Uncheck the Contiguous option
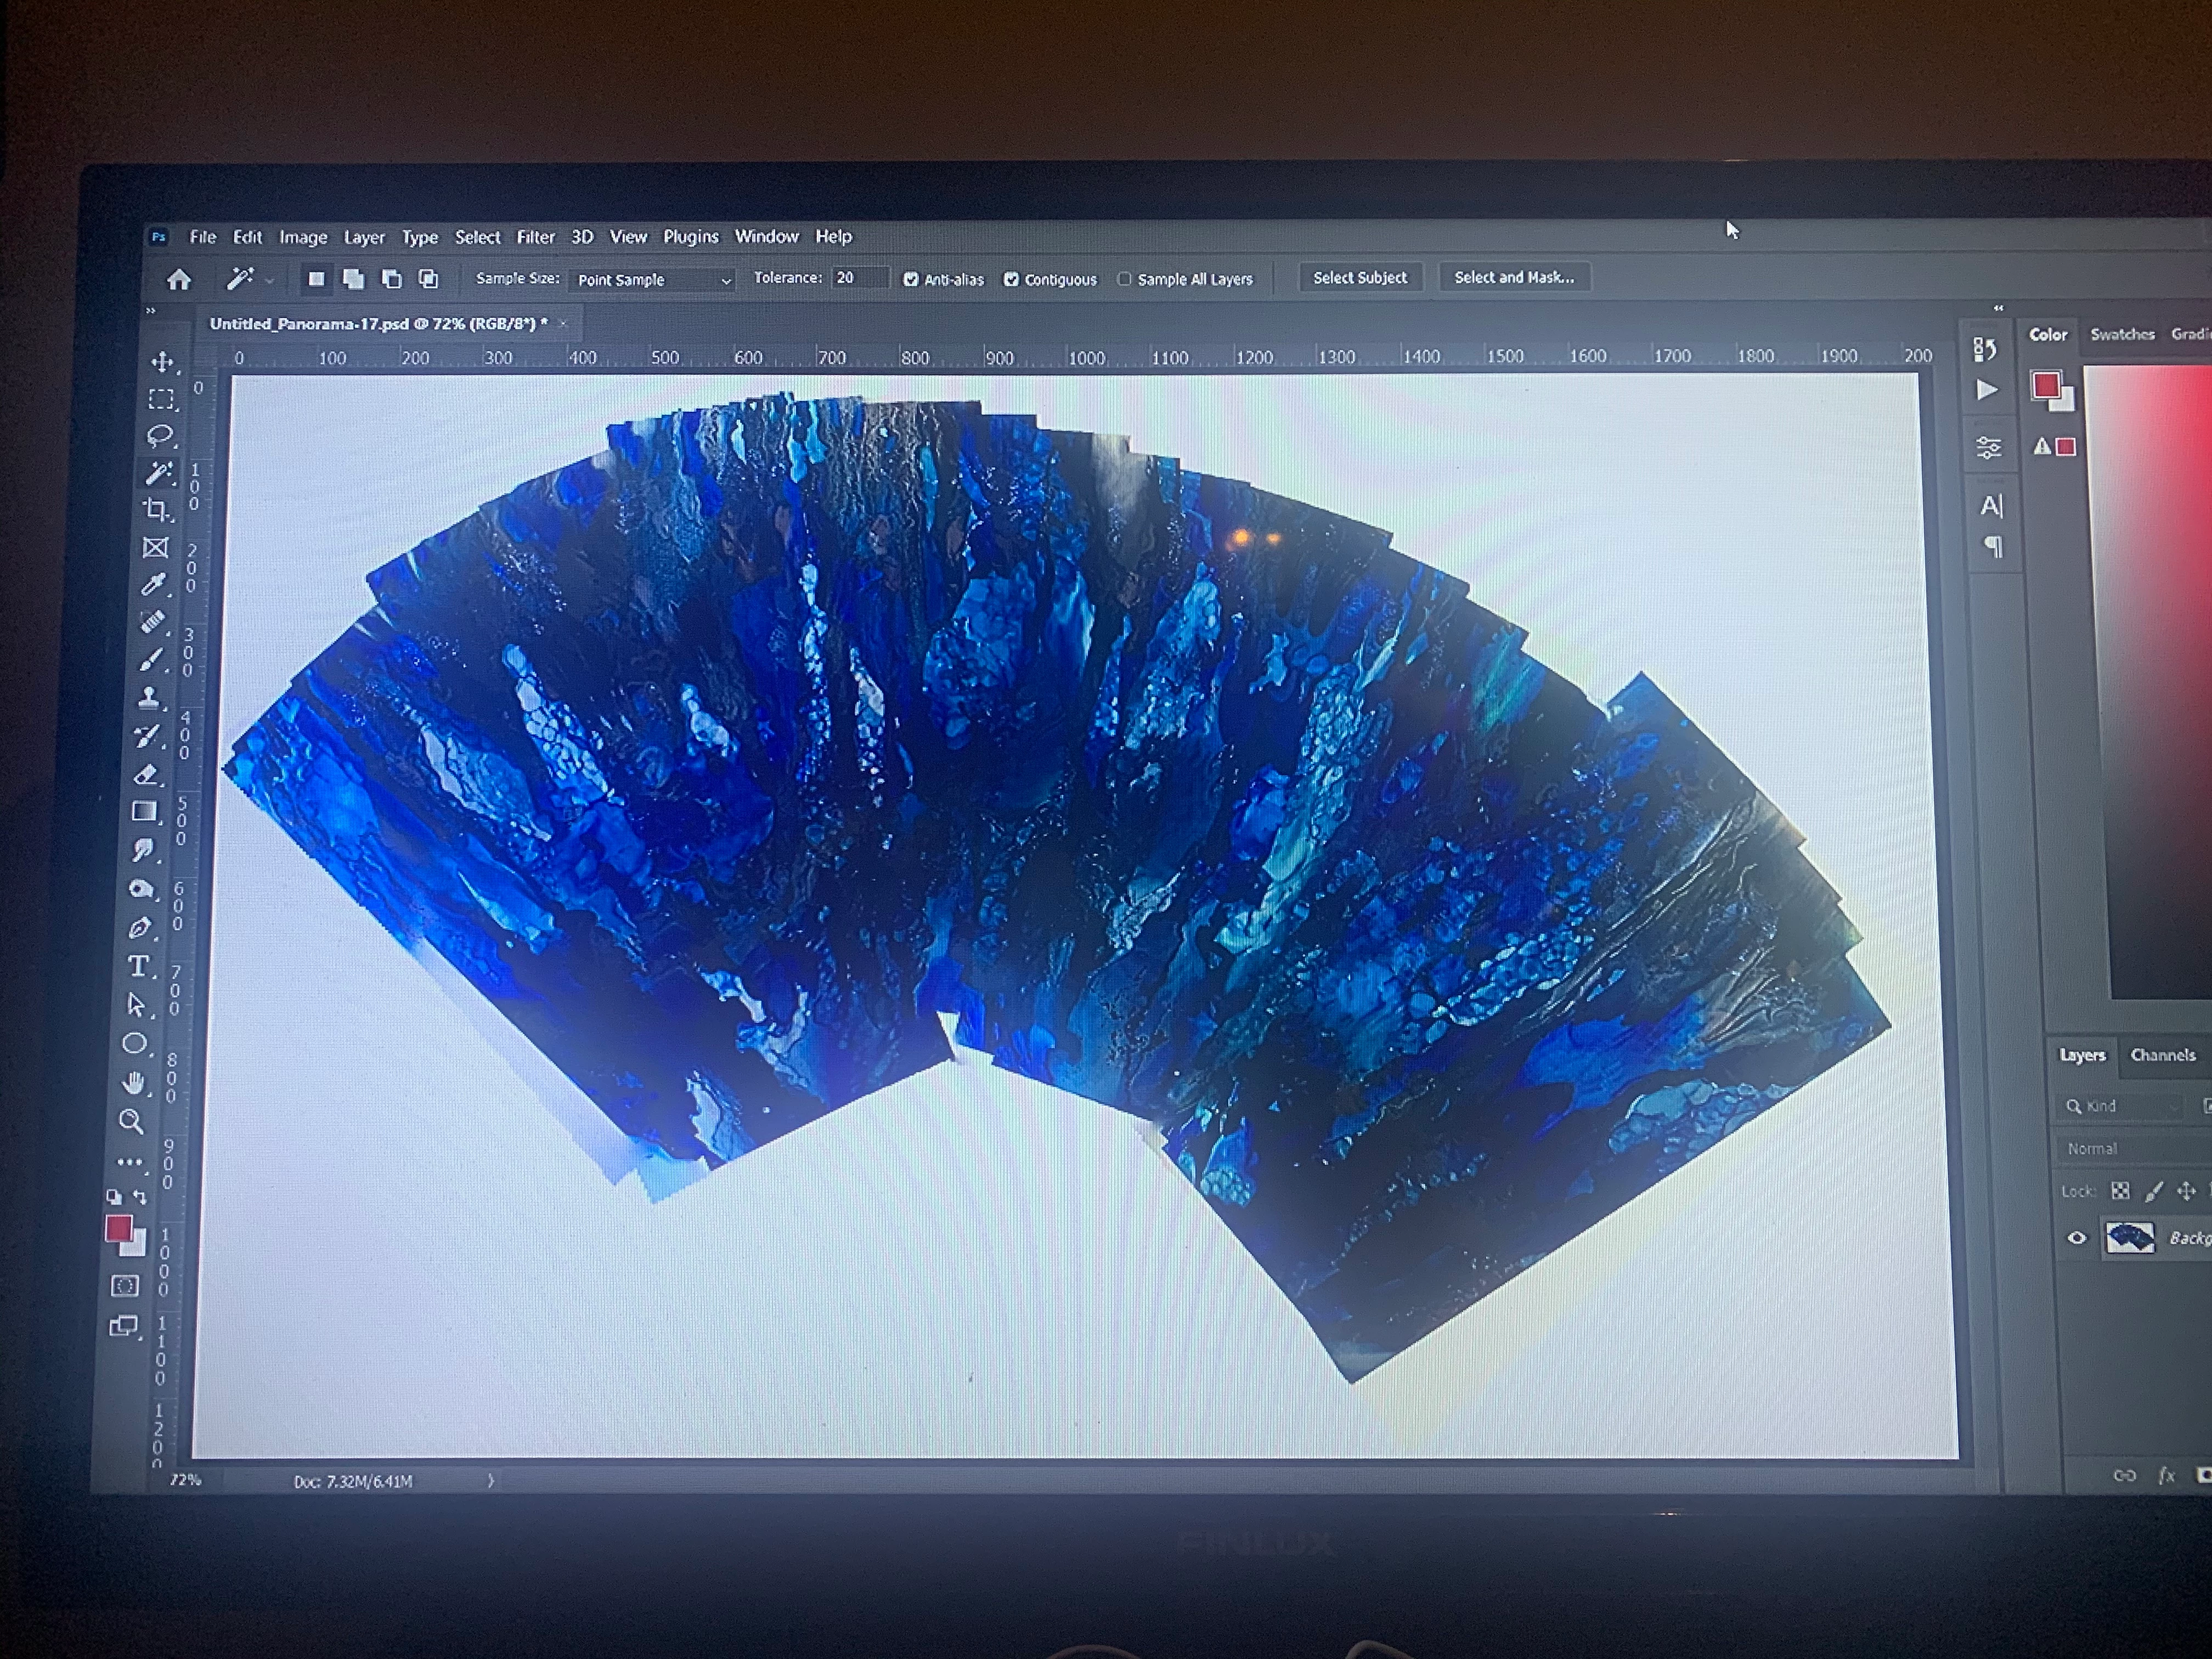Viewport: 2212px width, 1659px height. 1011,280
